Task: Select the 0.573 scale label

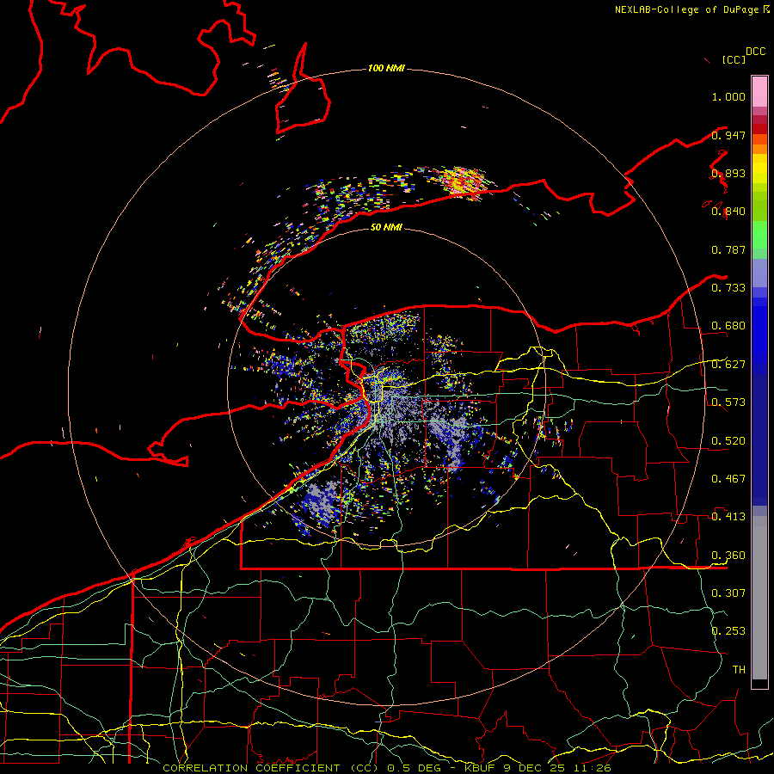Action: point(728,402)
